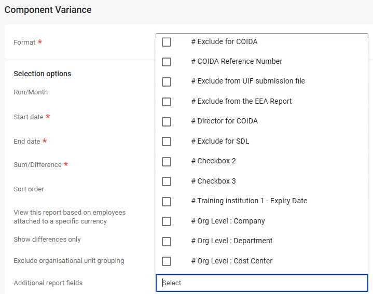Image resolution: width=373 pixels, height=294 pixels.
Task: Pick the Org Level : Department option text
Action: (231, 241)
